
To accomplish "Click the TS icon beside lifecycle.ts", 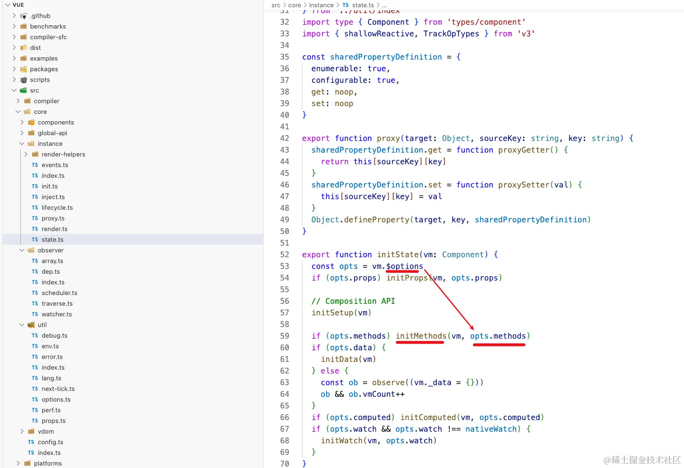I will tap(35, 208).
